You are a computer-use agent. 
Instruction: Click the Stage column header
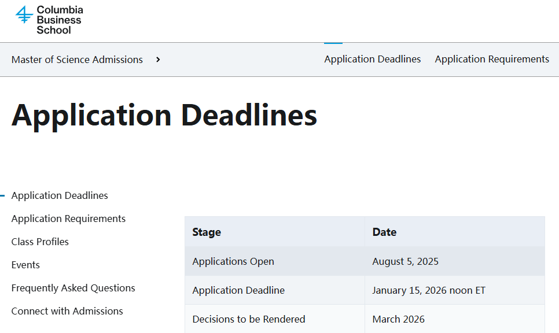pos(274,232)
